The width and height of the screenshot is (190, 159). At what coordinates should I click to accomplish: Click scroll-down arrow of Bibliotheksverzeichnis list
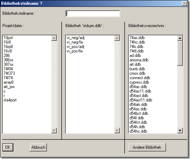[180, 131]
